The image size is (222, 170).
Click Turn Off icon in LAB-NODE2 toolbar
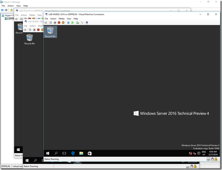tap(55, 23)
